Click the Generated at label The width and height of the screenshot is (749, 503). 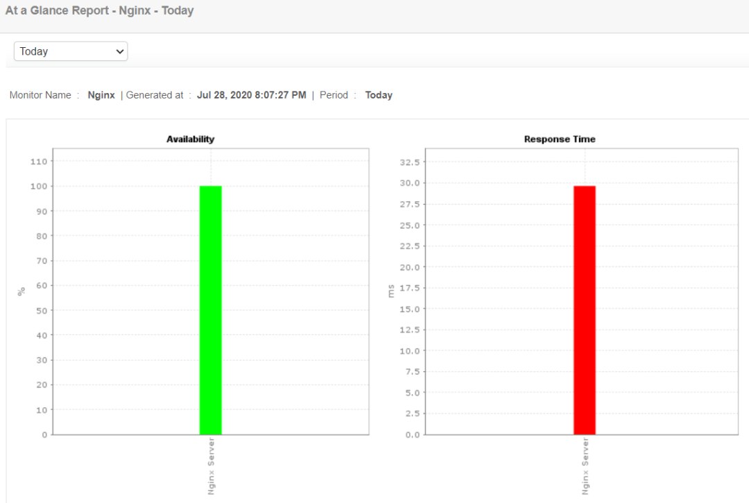154,95
